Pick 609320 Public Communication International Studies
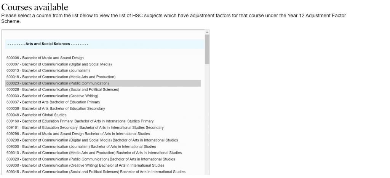Image resolution: width=390 pixels, height=178 pixels. (91, 159)
